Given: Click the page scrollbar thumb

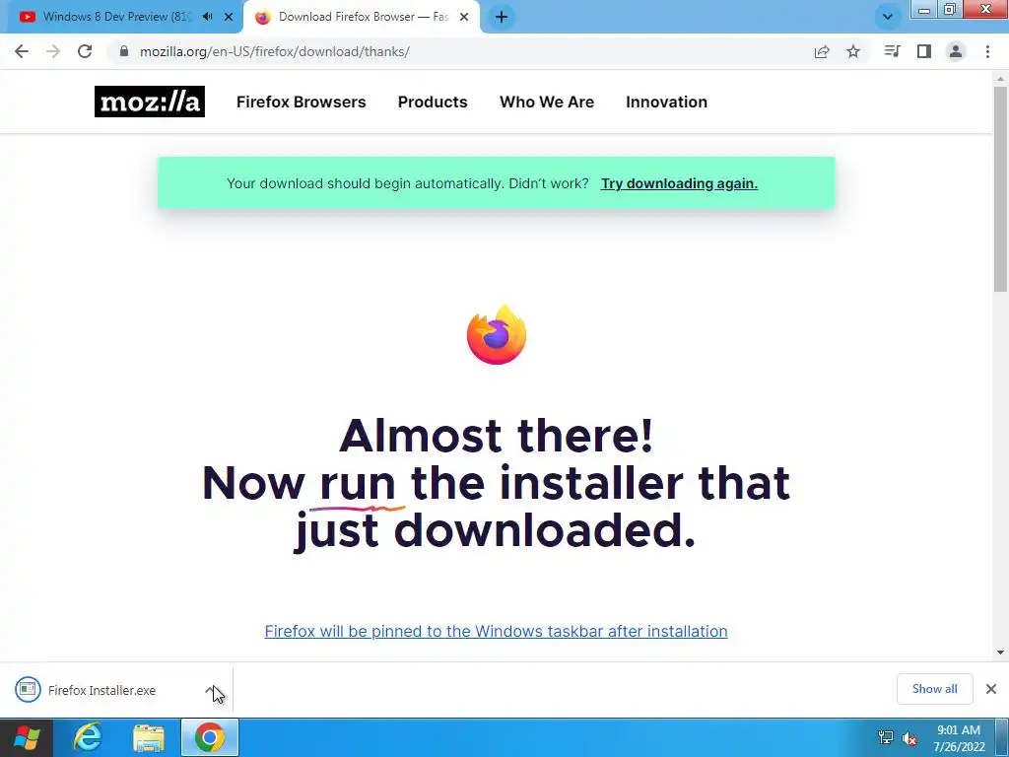Looking at the screenshot, I should click(x=1000, y=188).
